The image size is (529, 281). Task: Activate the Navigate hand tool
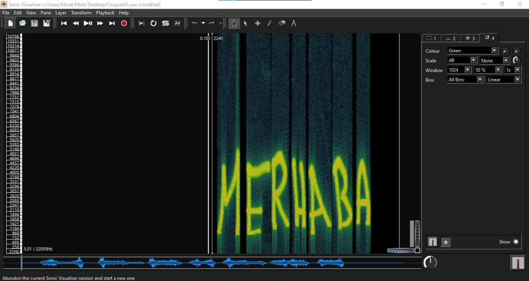tap(234, 23)
